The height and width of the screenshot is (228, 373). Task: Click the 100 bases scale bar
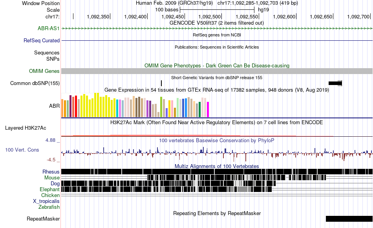[x=217, y=10]
